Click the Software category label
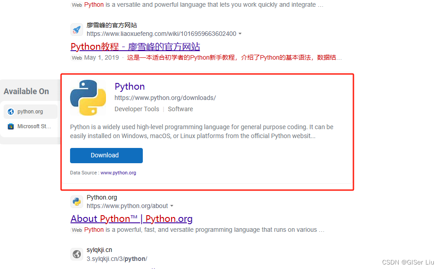The width and height of the screenshot is (441, 269). click(x=180, y=109)
